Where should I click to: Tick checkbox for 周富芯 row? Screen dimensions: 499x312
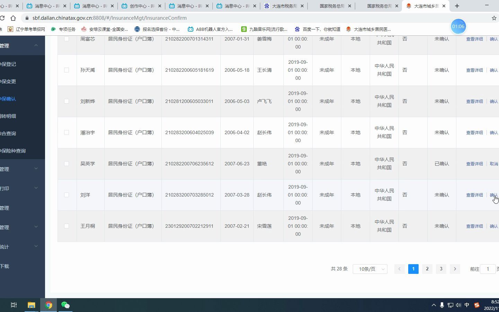(x=67, y=39)
